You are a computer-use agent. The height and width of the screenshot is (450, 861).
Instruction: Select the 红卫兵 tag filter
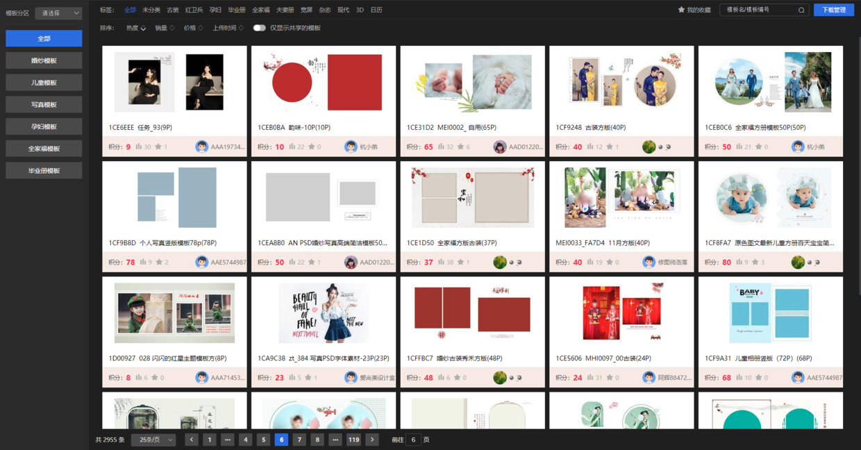point(194,10)
